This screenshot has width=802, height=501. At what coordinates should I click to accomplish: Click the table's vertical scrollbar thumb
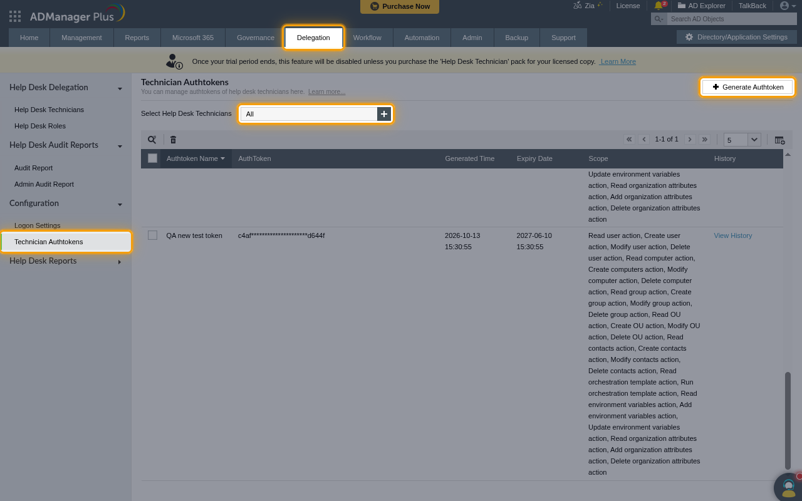point(788,420)
